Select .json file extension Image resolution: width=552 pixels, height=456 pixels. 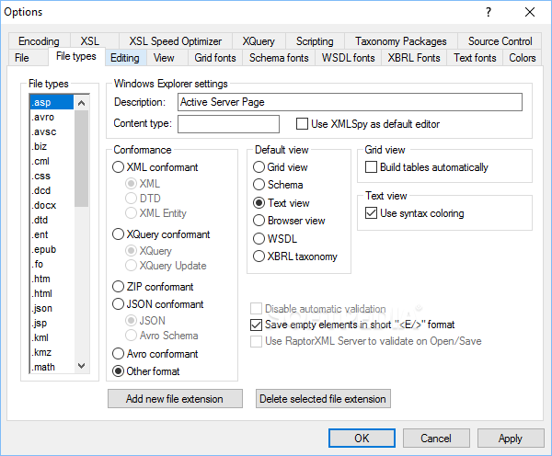52,308
